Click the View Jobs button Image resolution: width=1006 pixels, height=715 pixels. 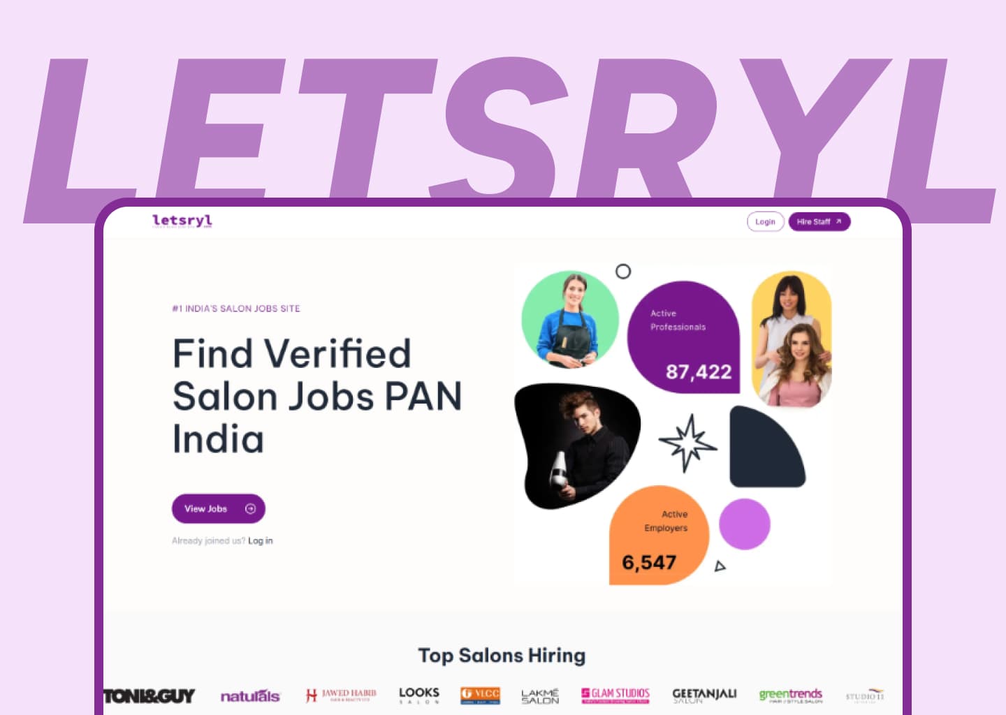pos(219,508)
